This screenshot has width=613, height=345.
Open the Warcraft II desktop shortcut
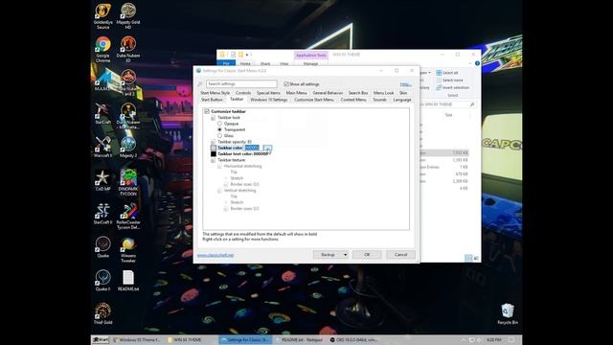click(102, 147)
